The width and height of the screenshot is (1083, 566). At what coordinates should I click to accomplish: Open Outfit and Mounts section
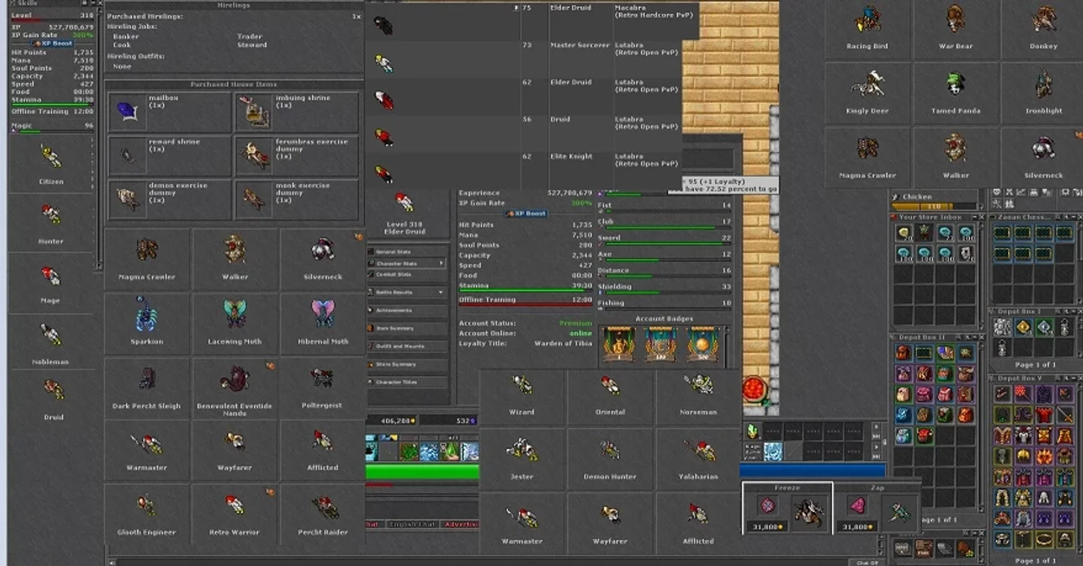[407, 346]
